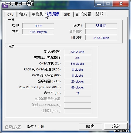Click the 版本: 1.56 version text
The width and height of the screenshot is (131, 133).
36,127
